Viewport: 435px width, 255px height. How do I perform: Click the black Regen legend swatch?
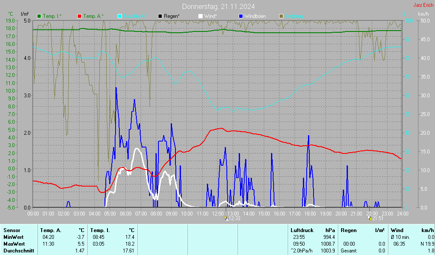pos(160,17)
